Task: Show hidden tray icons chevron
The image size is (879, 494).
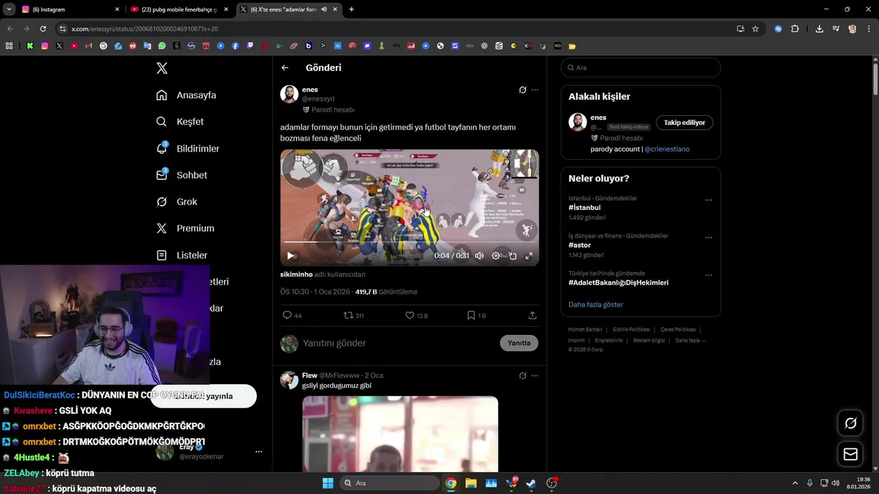Action: pos(795,483)
